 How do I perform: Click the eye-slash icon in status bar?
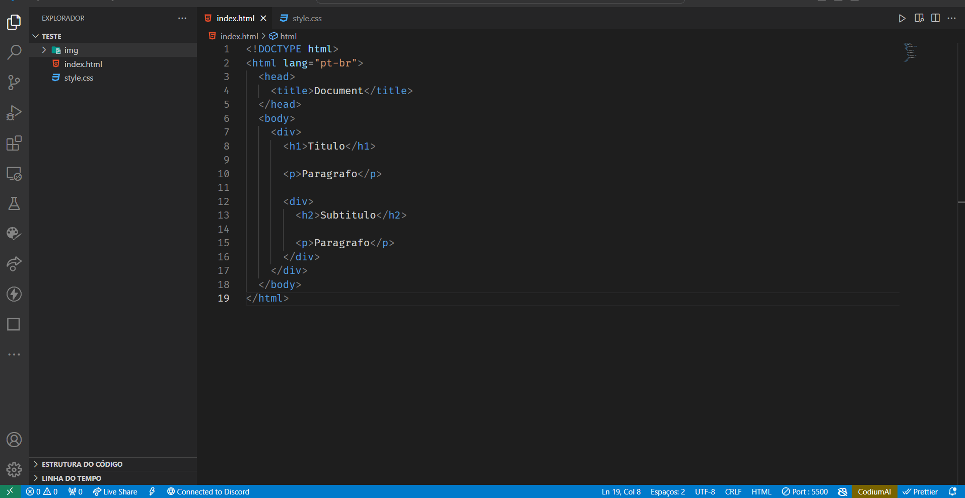click(x=843, y=491)
